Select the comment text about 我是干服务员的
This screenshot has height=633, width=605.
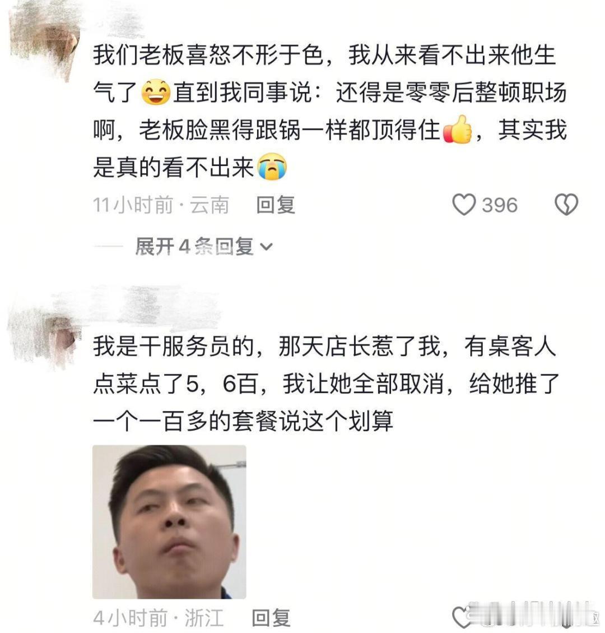pyautogui.click(x=326, y=384)
